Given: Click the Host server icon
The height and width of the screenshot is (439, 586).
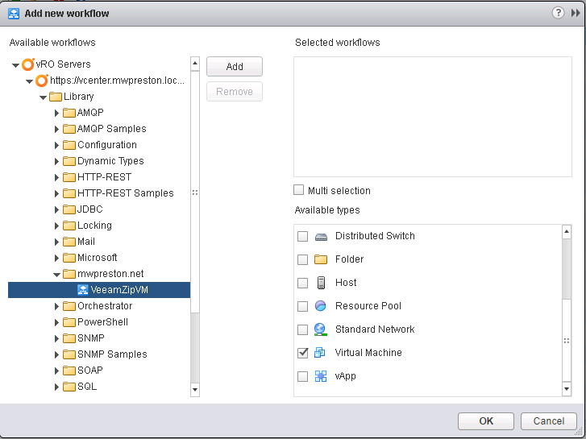Looking at the screenshot, I should coord(321,283).
